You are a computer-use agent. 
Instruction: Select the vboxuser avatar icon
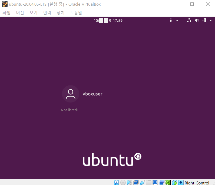(71, 94)
